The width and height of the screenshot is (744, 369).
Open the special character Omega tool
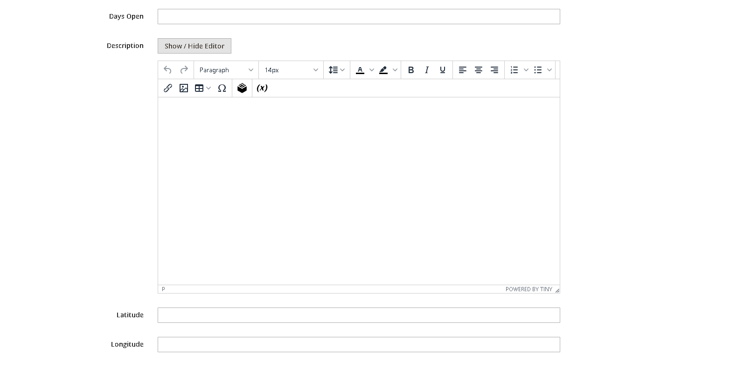click(222, 88)
